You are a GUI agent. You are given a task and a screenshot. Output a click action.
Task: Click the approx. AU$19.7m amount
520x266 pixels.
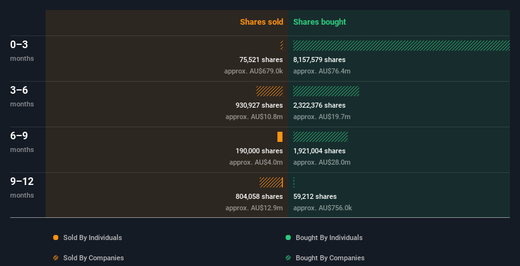tap(322, 117)
